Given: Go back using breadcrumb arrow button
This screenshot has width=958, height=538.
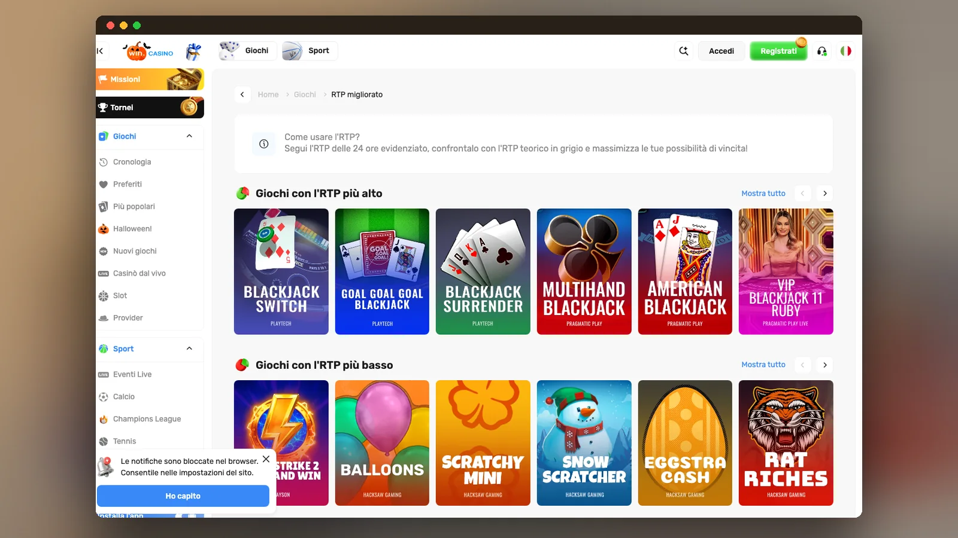Looking at the screenshot, I should point(242,94).
